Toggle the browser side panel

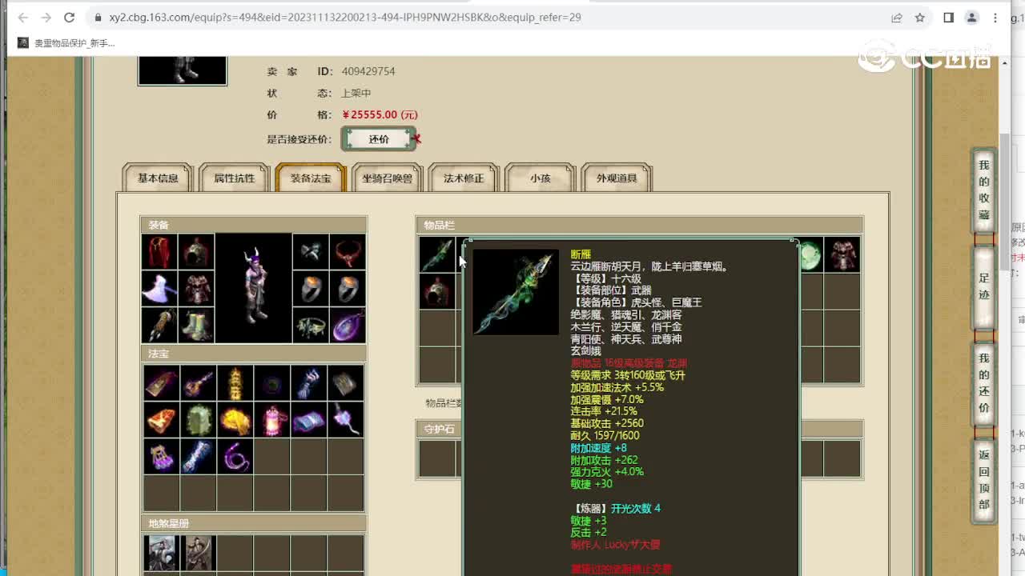(948, 18)
